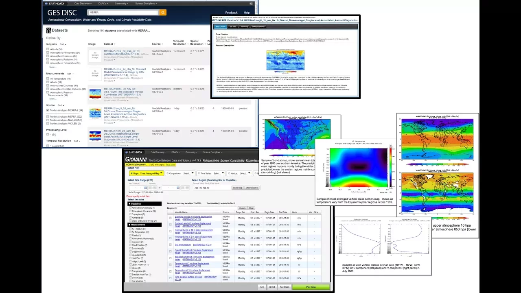Screen dimensions: 521x293
Task: Check the Hydrology (3) discipline in Giovanni
Action: tap(131, 218)
